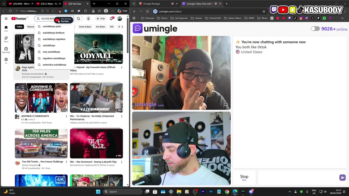Show hidden system tray icons
Viewport: 349px width, 196px height.
290,192
